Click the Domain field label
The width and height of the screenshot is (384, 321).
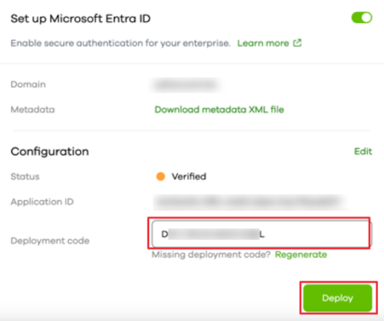click(28, 84)
